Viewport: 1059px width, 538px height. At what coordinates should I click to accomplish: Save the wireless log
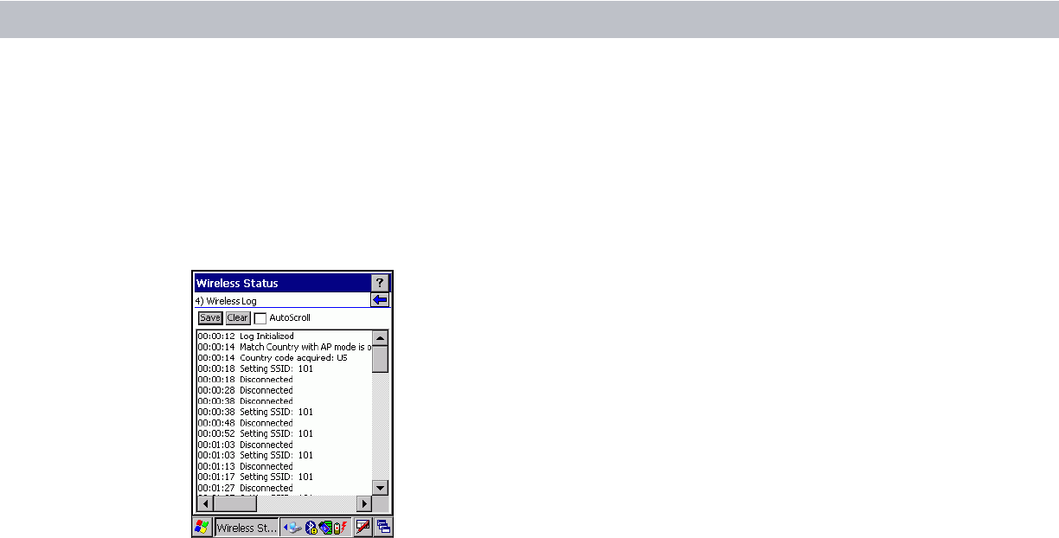point(210,317)
